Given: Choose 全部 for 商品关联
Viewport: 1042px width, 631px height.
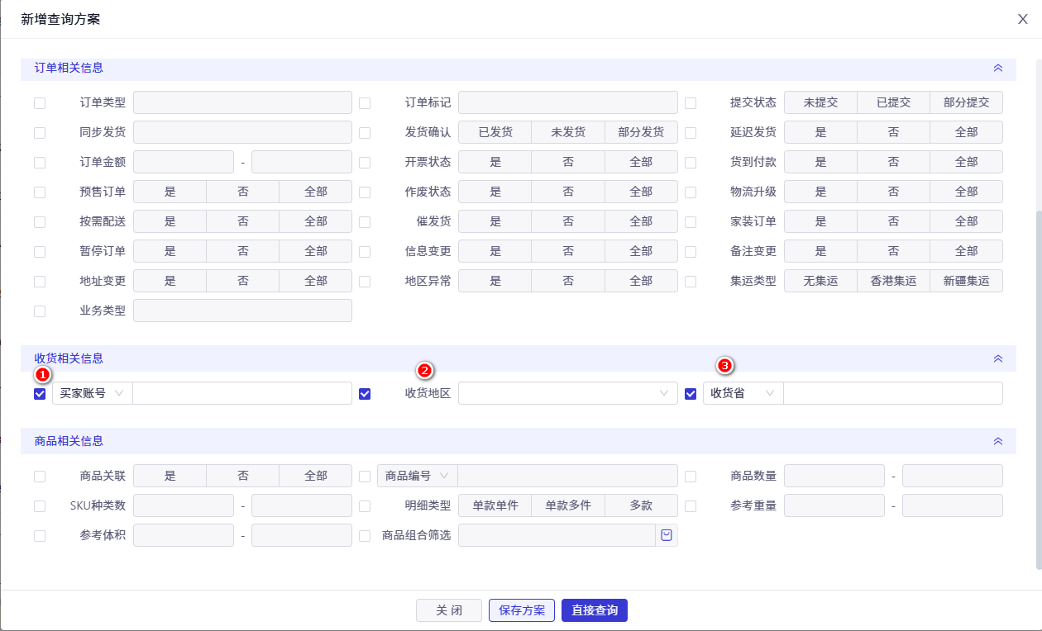Looking at the screenshot, I should pos(316,476).
